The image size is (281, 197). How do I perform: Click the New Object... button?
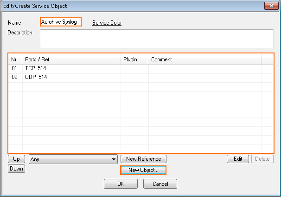(x=143, y=170)
